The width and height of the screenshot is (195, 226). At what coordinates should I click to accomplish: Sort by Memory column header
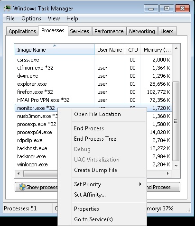[x=156, y=50]
